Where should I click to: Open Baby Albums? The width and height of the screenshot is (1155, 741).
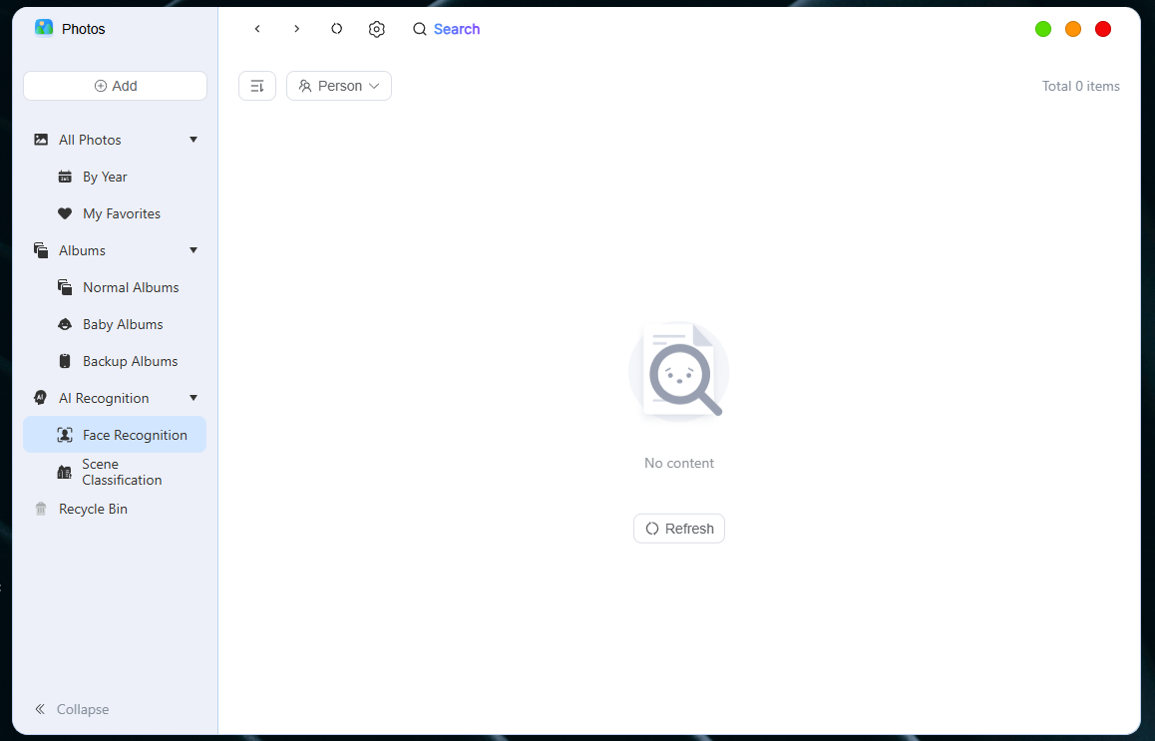[115, 324]
